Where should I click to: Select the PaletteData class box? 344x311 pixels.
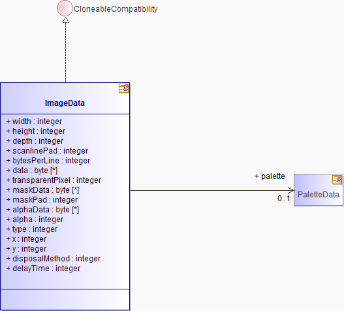click(319, 190)
